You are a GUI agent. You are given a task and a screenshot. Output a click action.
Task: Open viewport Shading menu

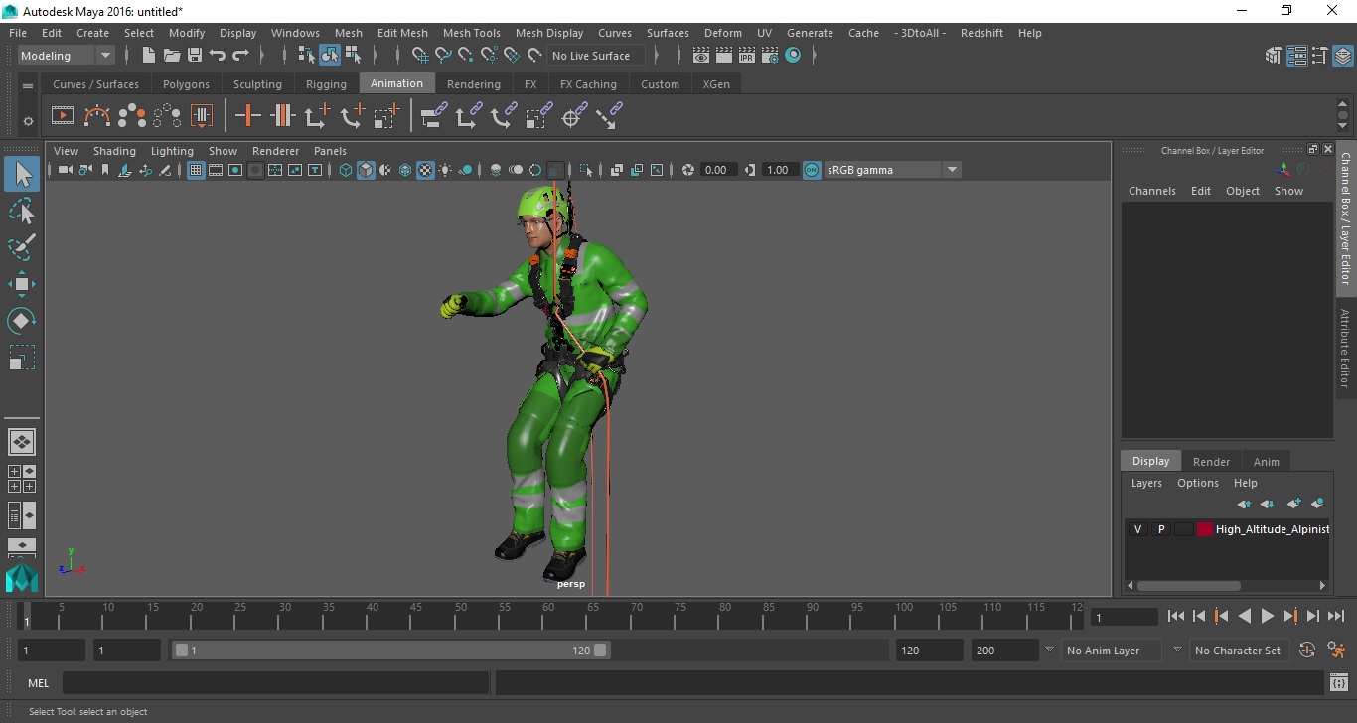click(x=114, y=151)
